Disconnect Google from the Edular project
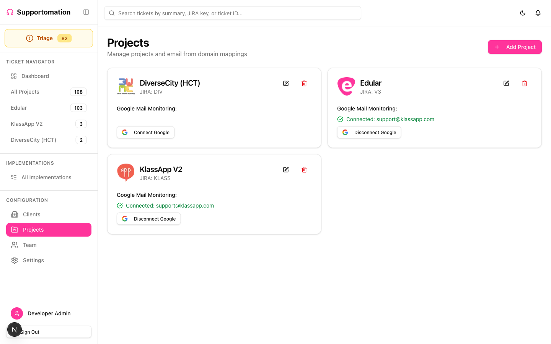 click(369, 132)
